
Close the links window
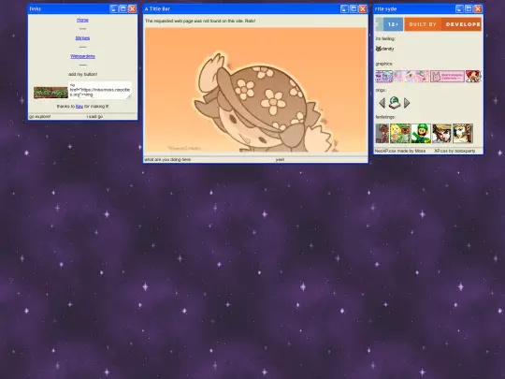click(132, 9)
